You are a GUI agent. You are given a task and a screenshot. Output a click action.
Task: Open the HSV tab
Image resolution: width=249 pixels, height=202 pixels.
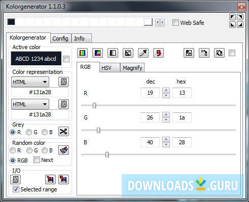[110, 68]
